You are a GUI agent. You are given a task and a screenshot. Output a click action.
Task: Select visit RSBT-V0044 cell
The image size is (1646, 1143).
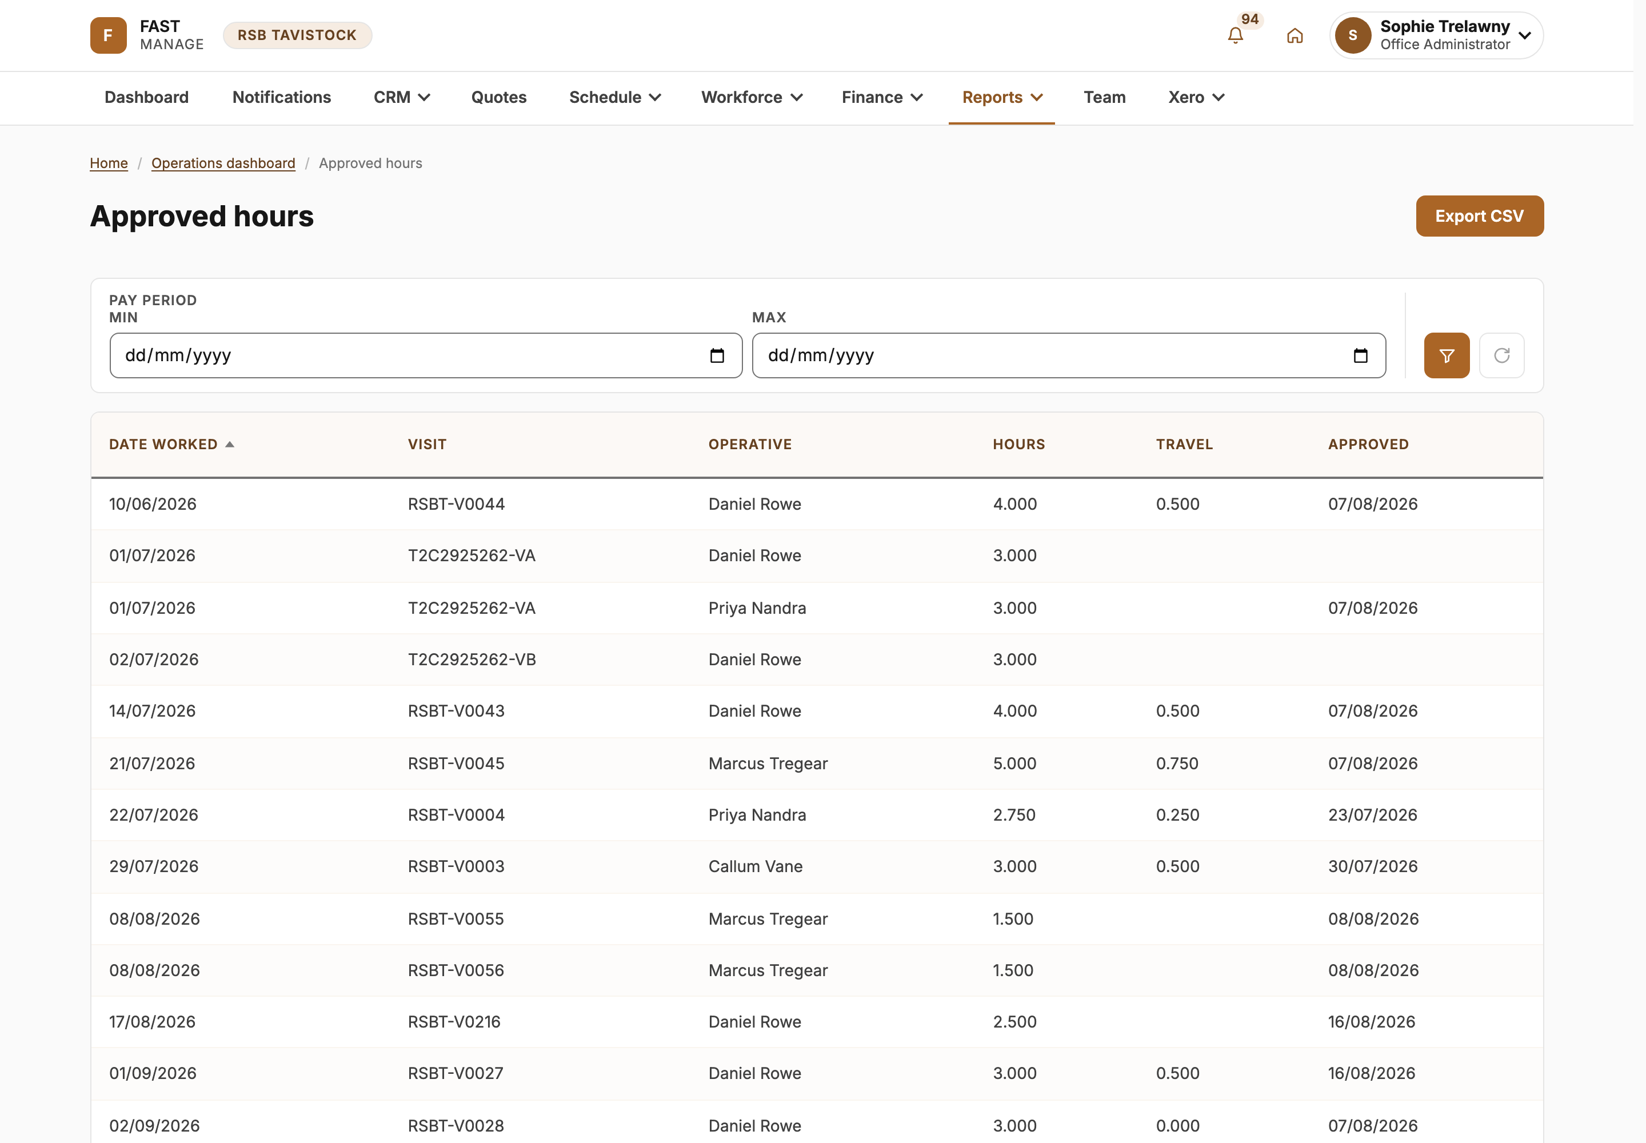tap(456, 504)
